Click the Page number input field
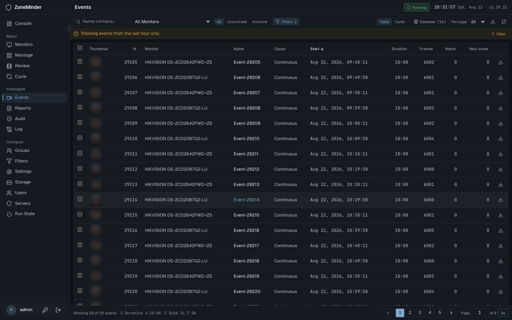The width and height of the screenshot is (512, 320). point(479,313)
